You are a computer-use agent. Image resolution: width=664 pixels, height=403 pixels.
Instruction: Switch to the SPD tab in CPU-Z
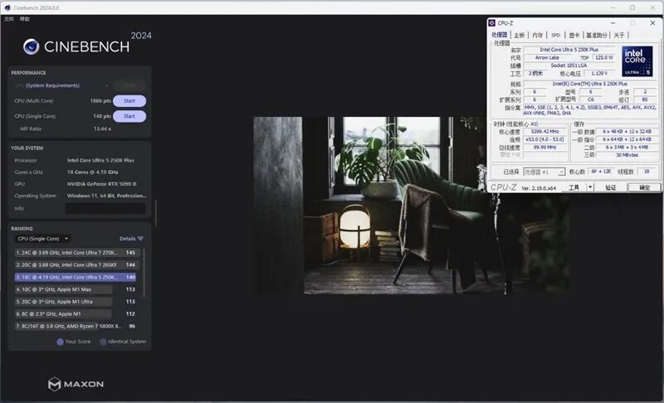coord(555,35)
